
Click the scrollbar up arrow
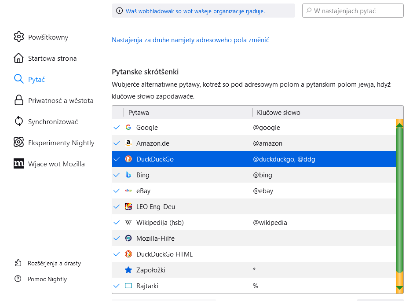[x=399, y=125]
